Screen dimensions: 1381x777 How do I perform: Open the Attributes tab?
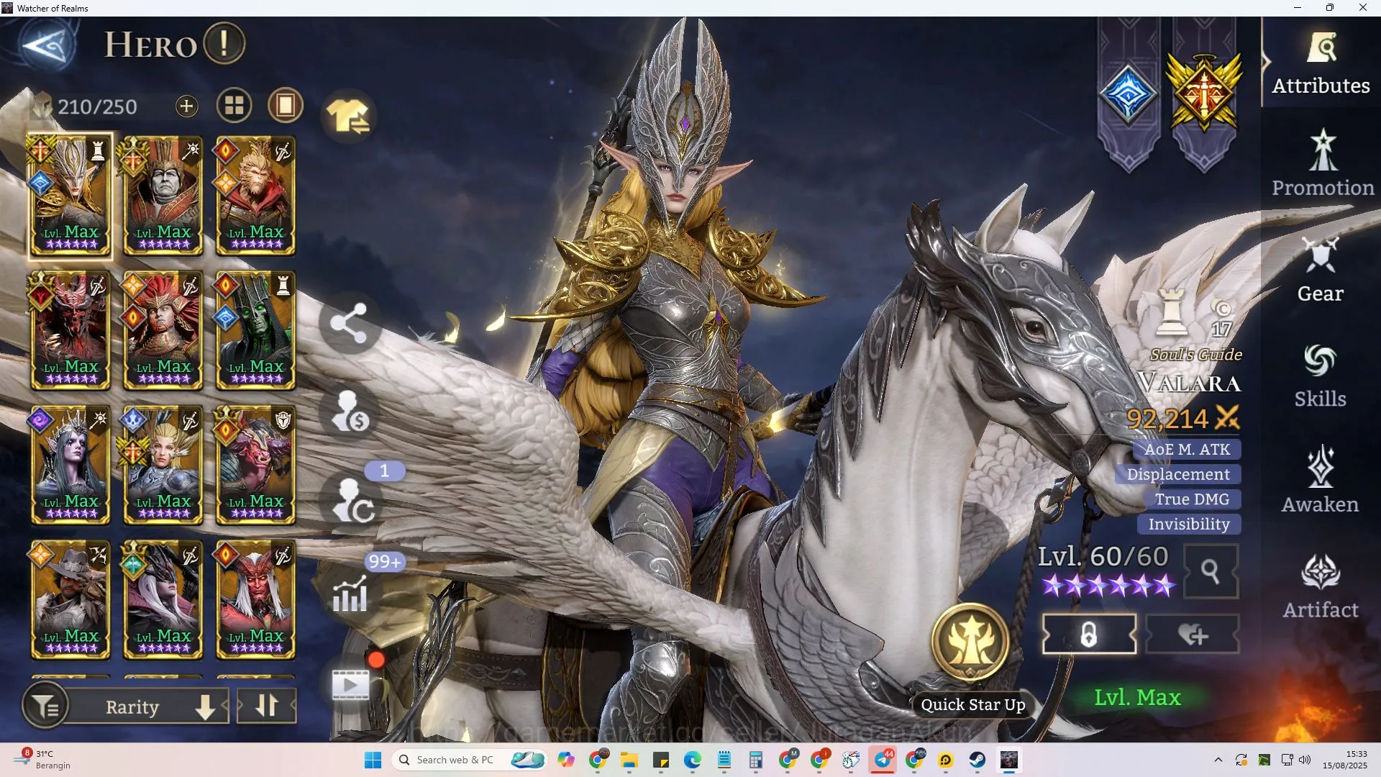pyautogui.click(x=1321, y=65)
